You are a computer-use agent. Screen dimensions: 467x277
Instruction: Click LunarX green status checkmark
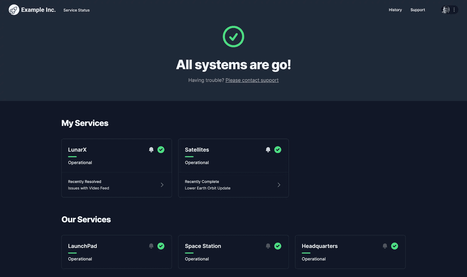coord(161,150)
